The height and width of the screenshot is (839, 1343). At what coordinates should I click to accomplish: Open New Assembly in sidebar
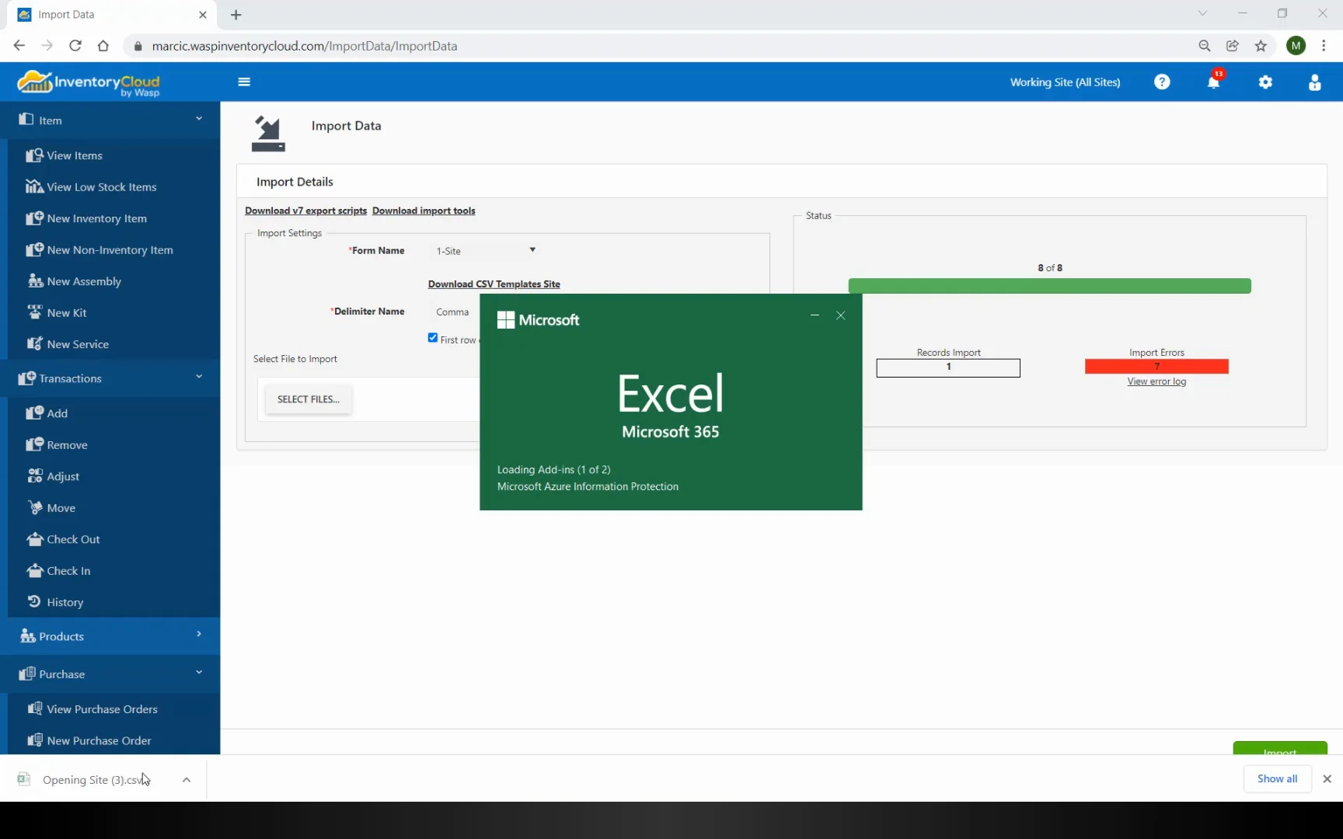(84, 281)
